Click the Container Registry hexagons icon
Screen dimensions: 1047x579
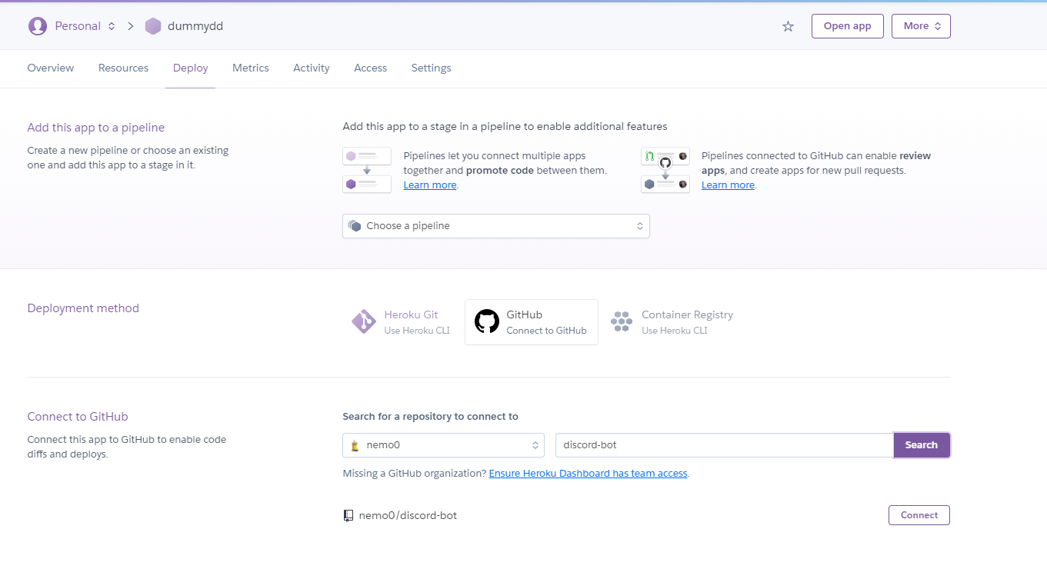pos(622,321)
